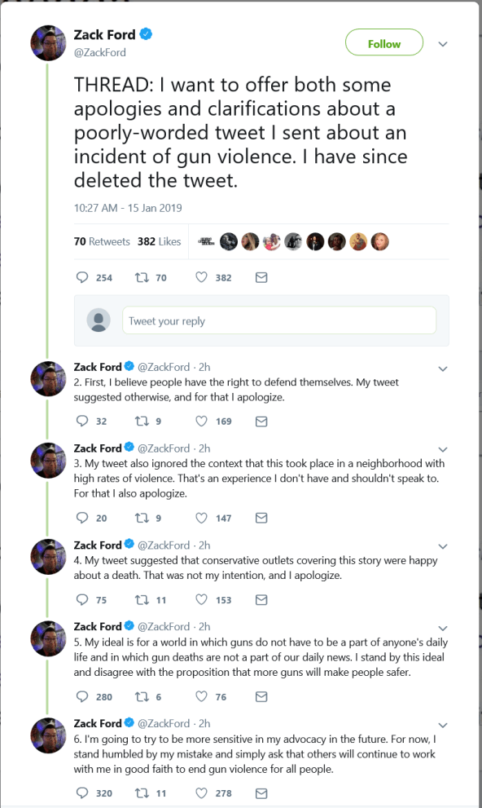Click the Tweet your reply input field
Viewport: 482px width, 808px height.
(x=278, y=320)
